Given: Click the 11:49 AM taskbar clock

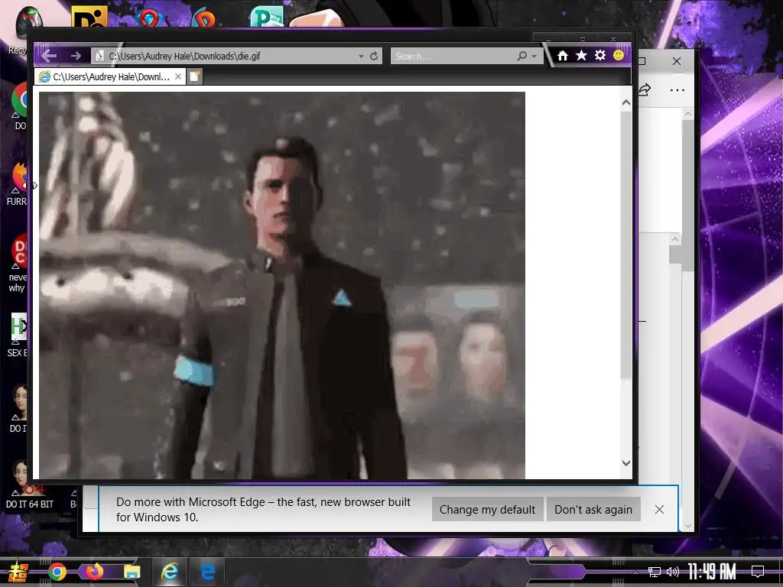Looking at the screenshot, I should coord(712,572).
